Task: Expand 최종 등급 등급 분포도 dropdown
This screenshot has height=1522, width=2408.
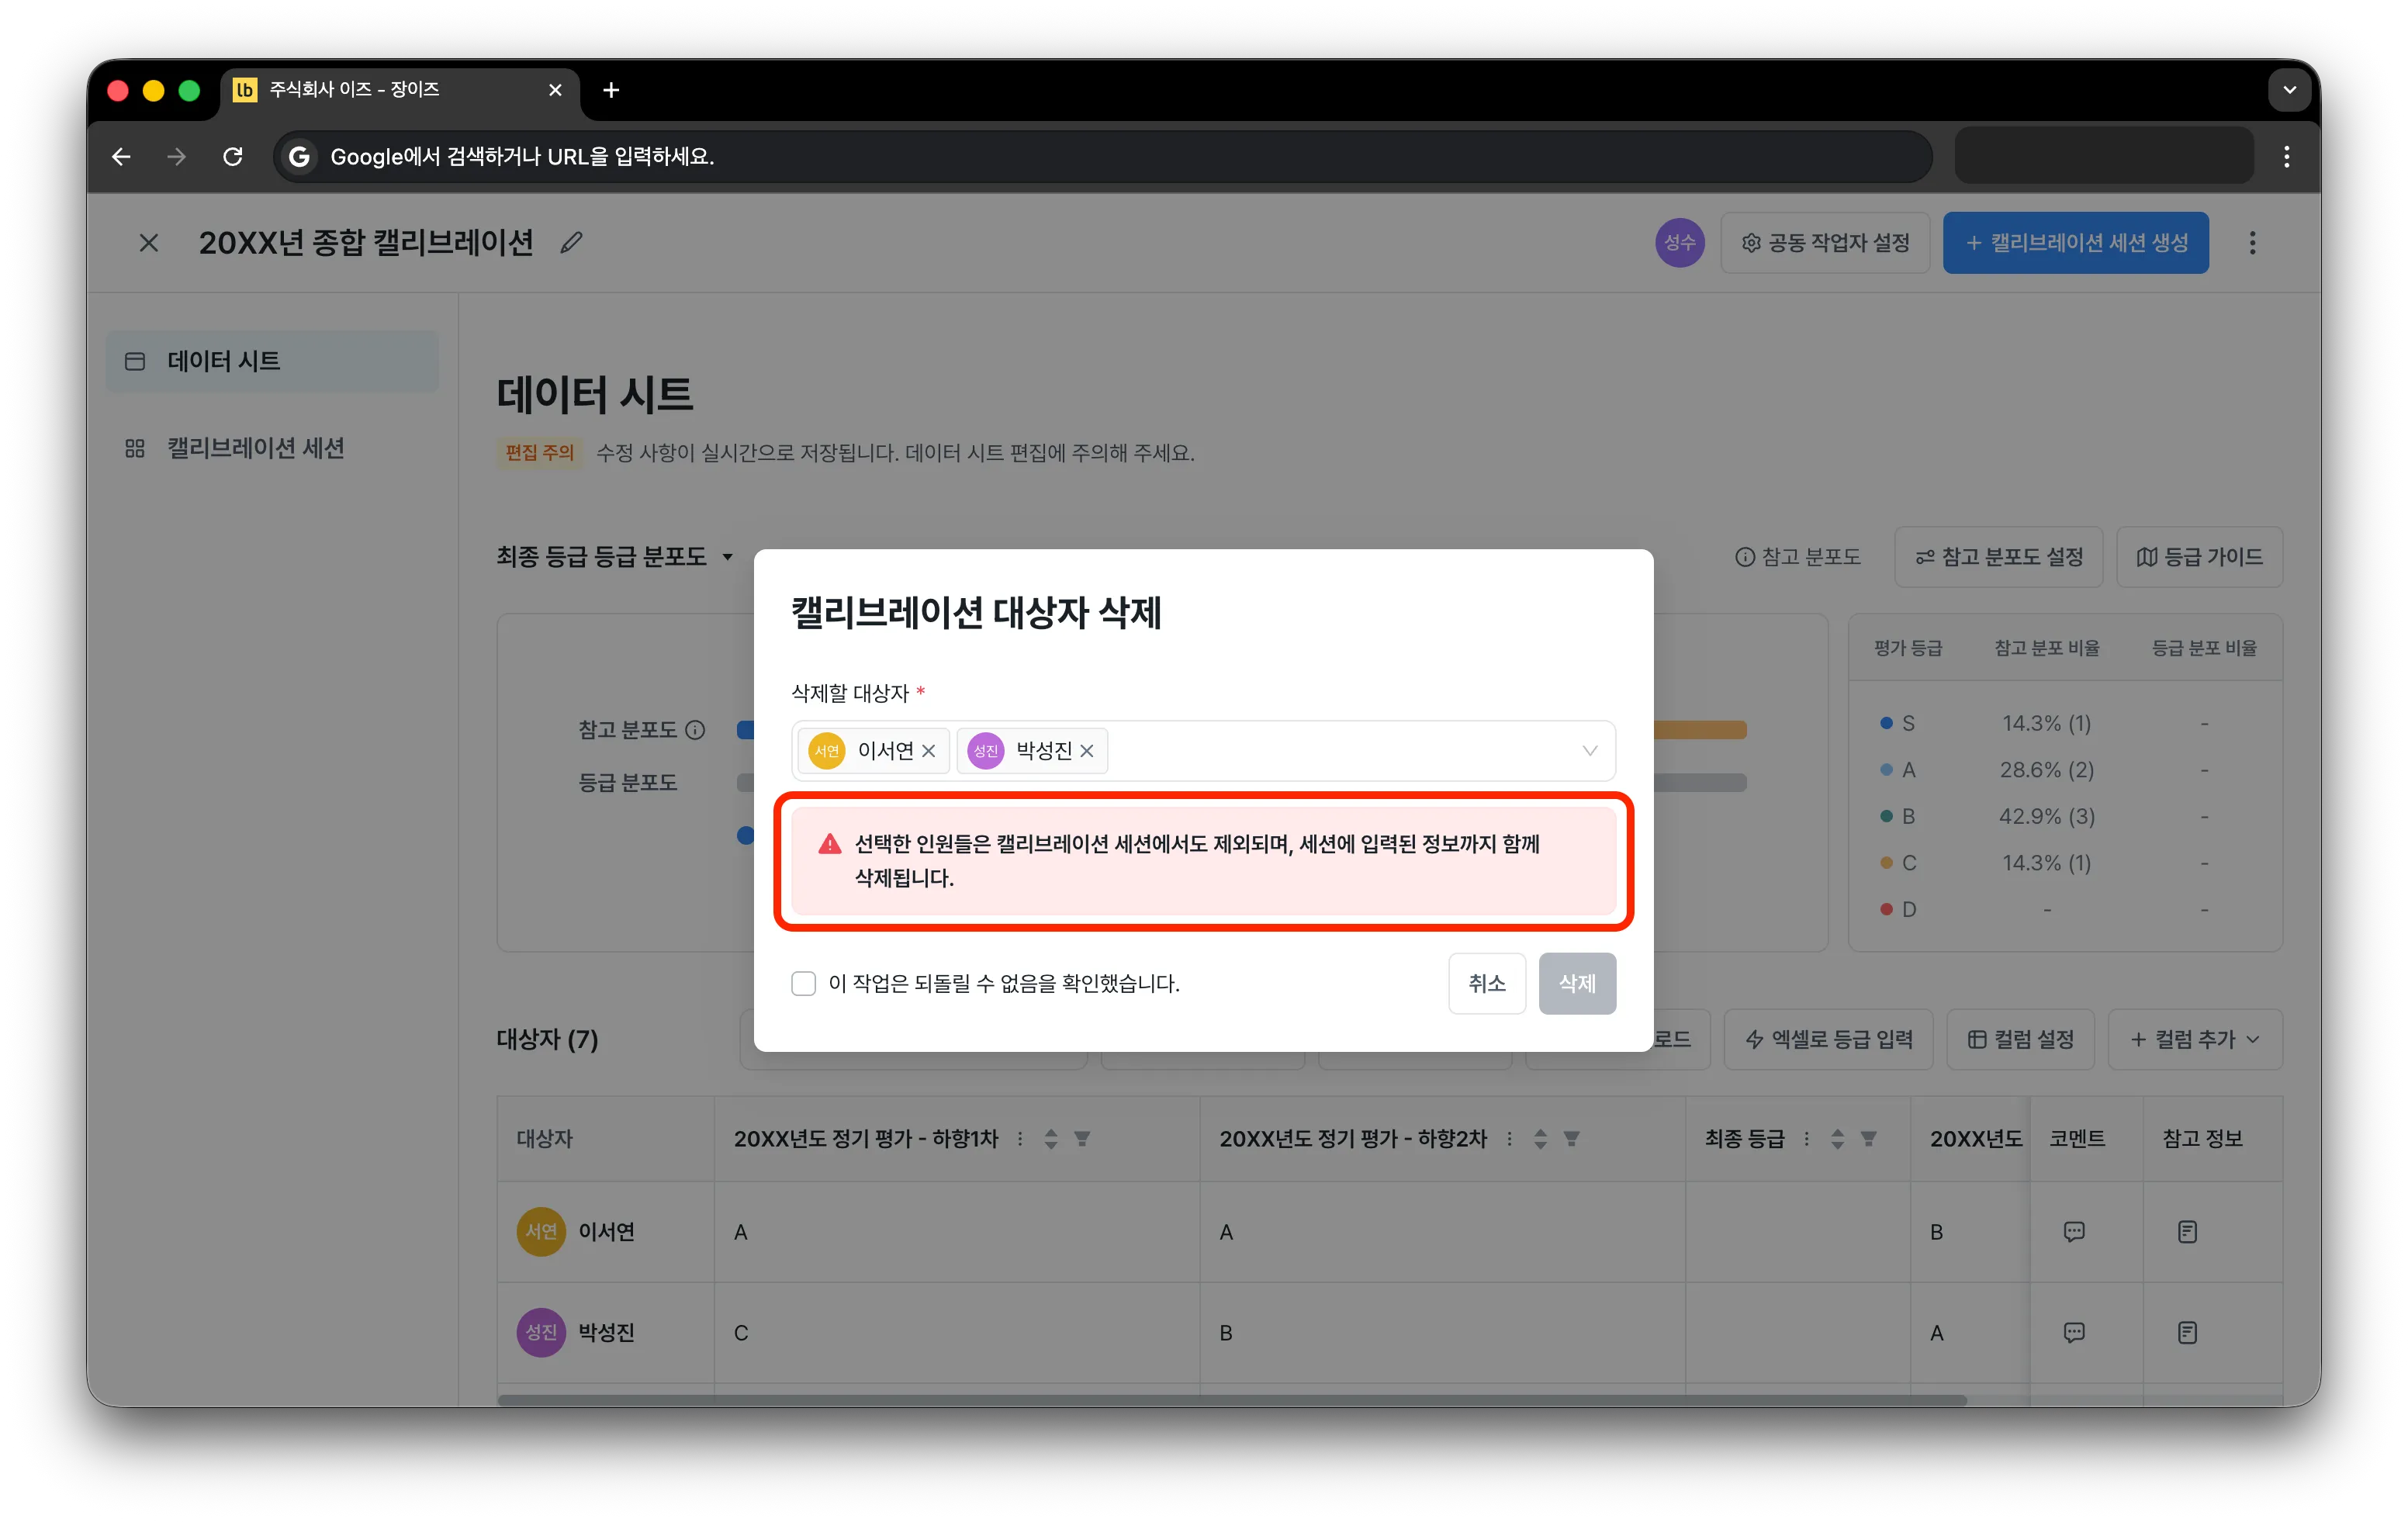Action: [615, 557]
